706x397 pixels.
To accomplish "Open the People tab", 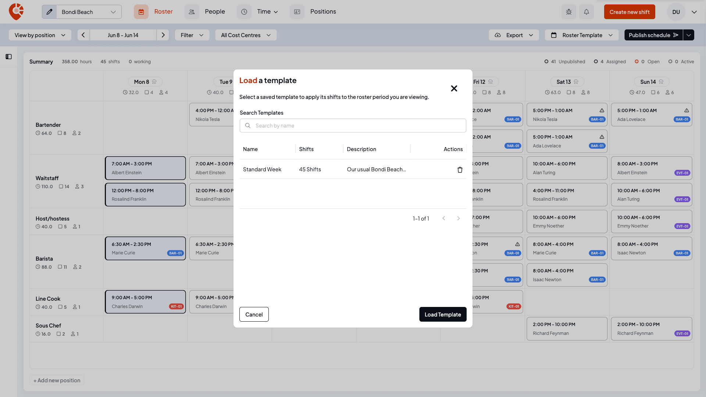I will 215,12.
